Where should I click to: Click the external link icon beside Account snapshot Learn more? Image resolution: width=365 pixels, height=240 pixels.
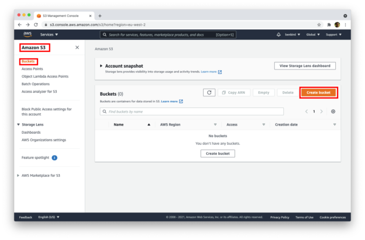click(x=220, y=72)
